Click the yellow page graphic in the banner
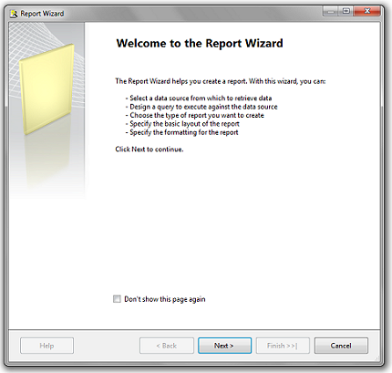The width and height of the screenshot is (392, 373). click(x=46, y=89)
